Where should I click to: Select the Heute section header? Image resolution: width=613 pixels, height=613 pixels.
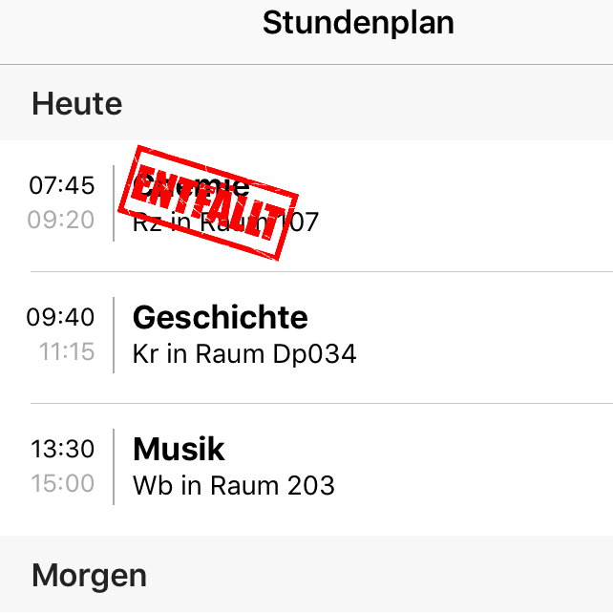pyautogui.click(x=77, y=103)
